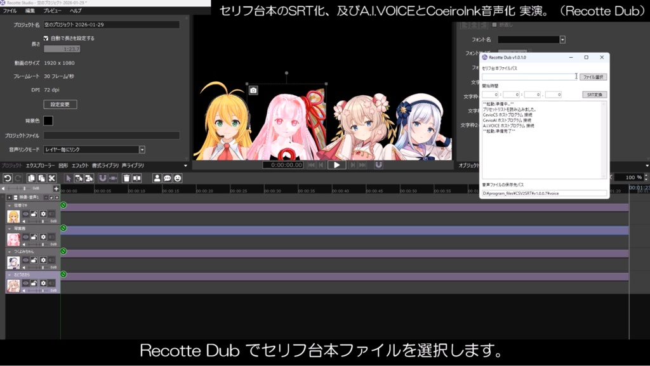Click the Split object icon beside trash
Screen dimensions: 650x366
137,178
